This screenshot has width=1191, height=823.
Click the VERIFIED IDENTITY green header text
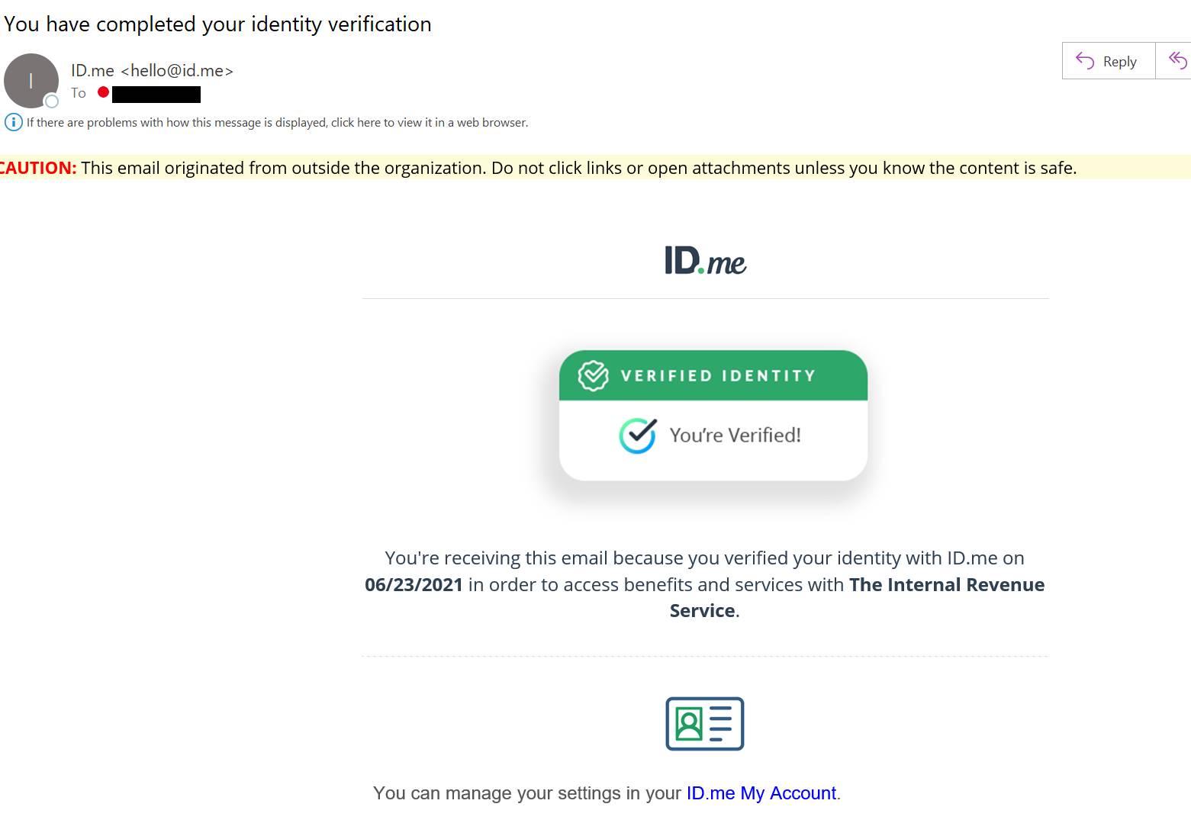point(718,375)
